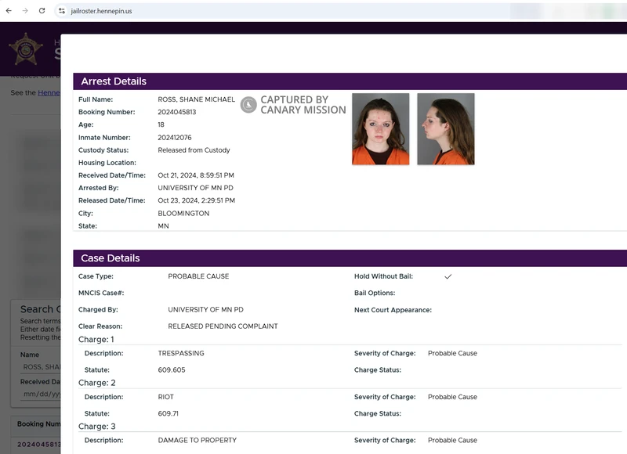Click the Charge: 1 heading

[96, 340]
